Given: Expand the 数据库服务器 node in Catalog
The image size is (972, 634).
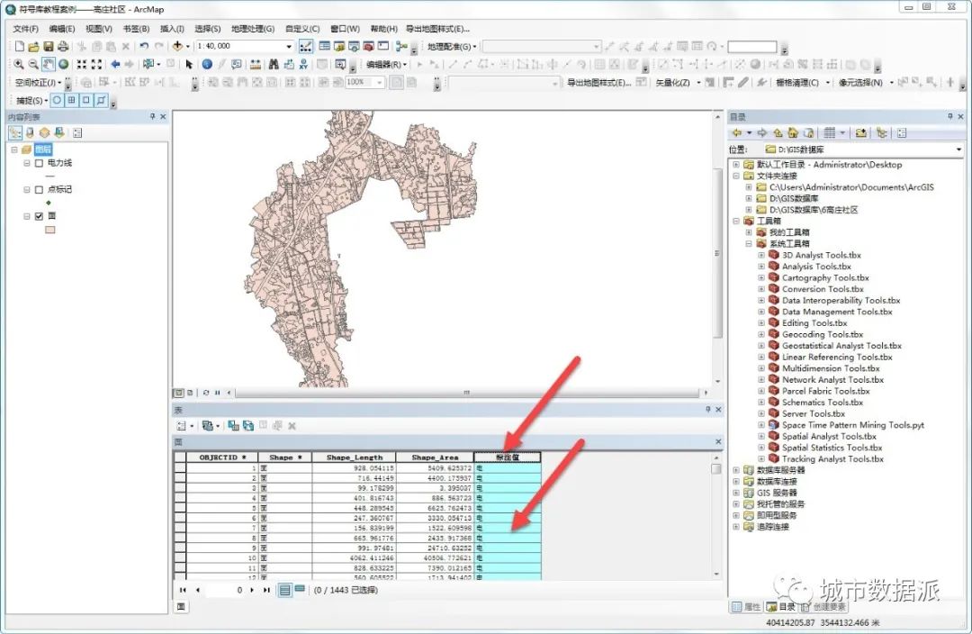Looking at the screenshot, I should click(736, 470).
